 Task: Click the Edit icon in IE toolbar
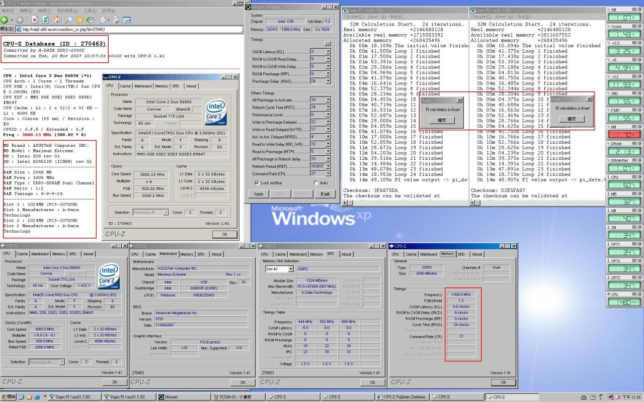pos(127,20)
